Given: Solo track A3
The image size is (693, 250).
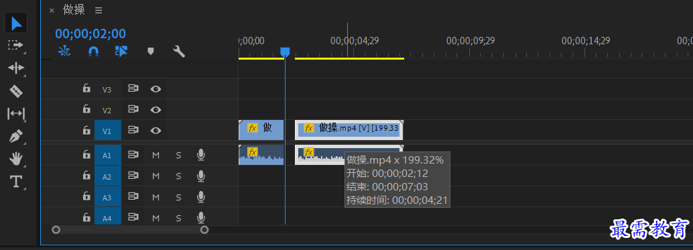Looking at the screenshot, I should (178, 197).
